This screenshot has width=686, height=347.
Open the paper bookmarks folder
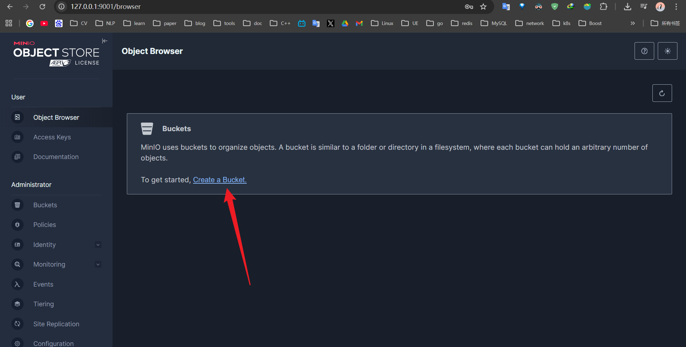click(165, 23)
